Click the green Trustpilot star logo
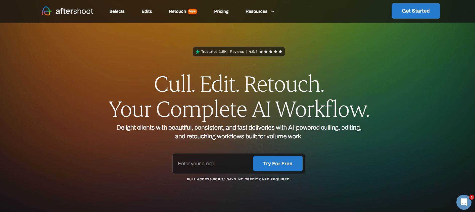Image resolution: width=475 pixels, height=212 pixels. click(198, 52)
